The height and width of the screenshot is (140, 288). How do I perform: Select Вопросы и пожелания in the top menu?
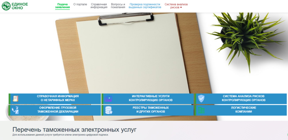point(118,6)
